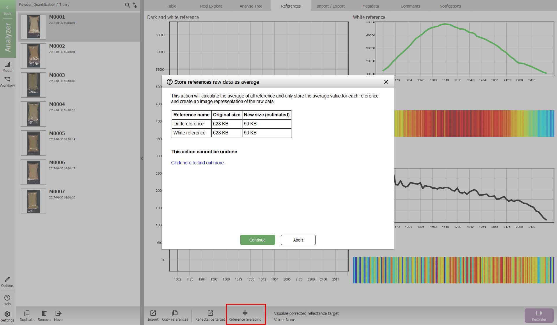Click the Reference averaging icon

tap(245, 313)
